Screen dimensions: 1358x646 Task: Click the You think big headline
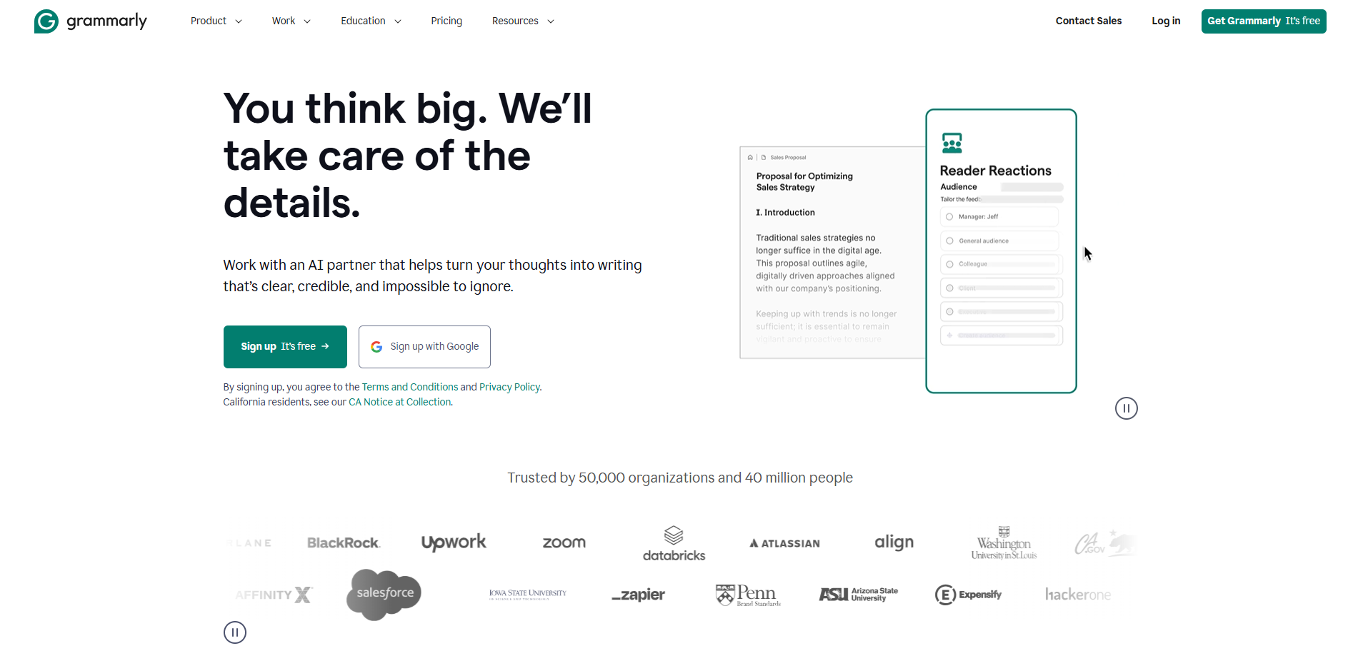click(x=408, y=156)
